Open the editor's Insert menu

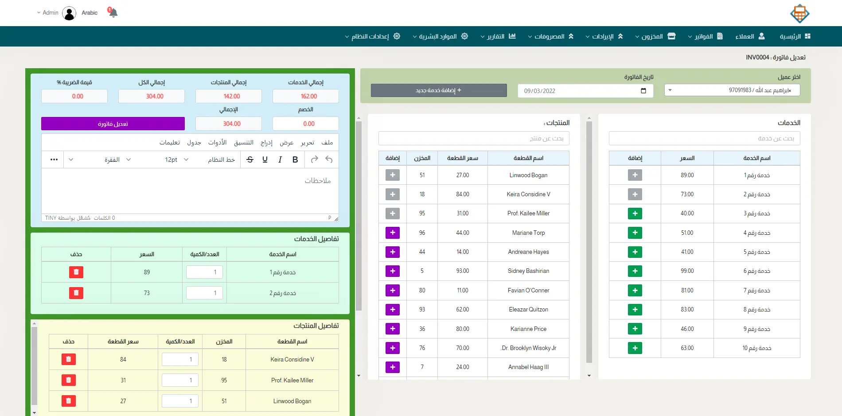tap(266, 142)
